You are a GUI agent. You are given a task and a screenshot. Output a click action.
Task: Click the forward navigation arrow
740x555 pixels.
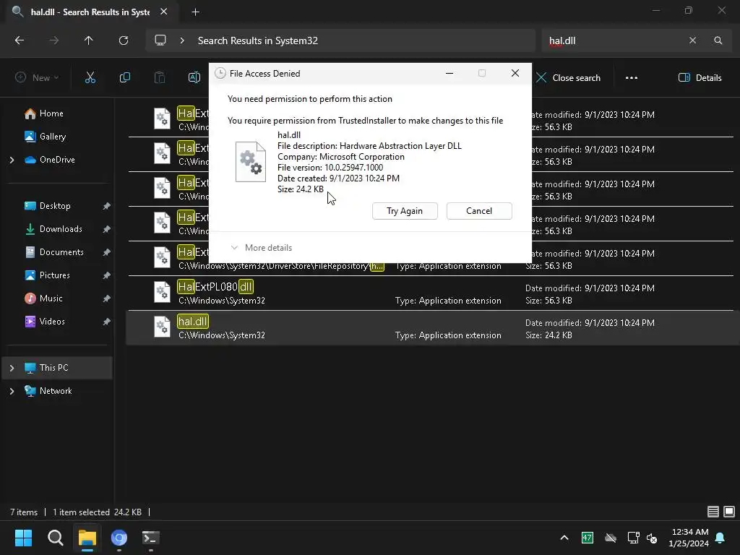(x=54, y=40)
